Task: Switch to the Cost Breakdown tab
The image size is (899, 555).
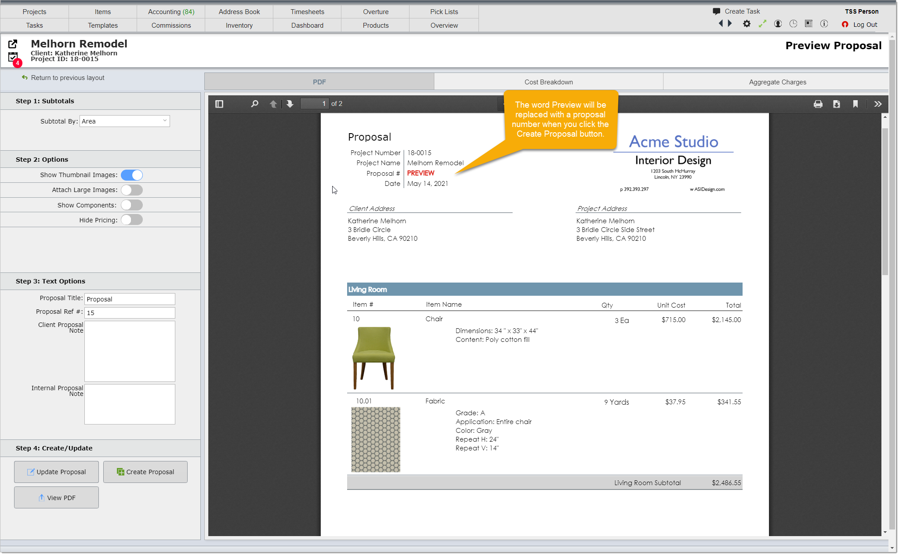Action: pyautogui.click(x=548, y=82)
